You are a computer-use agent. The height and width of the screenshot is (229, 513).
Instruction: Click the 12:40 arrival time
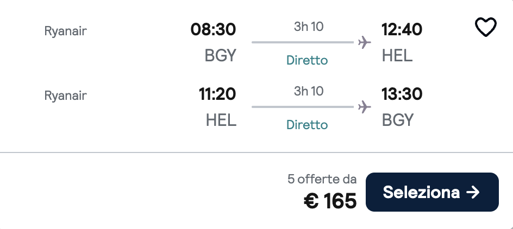(x=402, y=30)
